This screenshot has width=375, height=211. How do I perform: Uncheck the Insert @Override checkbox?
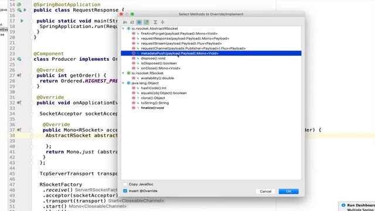coord(125,191)
